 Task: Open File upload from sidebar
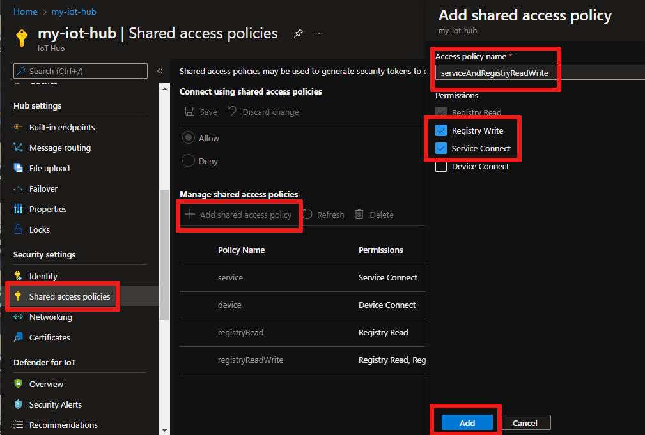pos(49,168)
